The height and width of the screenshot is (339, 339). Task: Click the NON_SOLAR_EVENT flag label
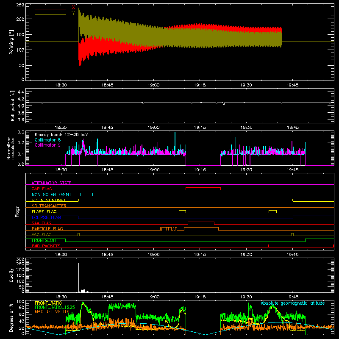click(51, 195)
